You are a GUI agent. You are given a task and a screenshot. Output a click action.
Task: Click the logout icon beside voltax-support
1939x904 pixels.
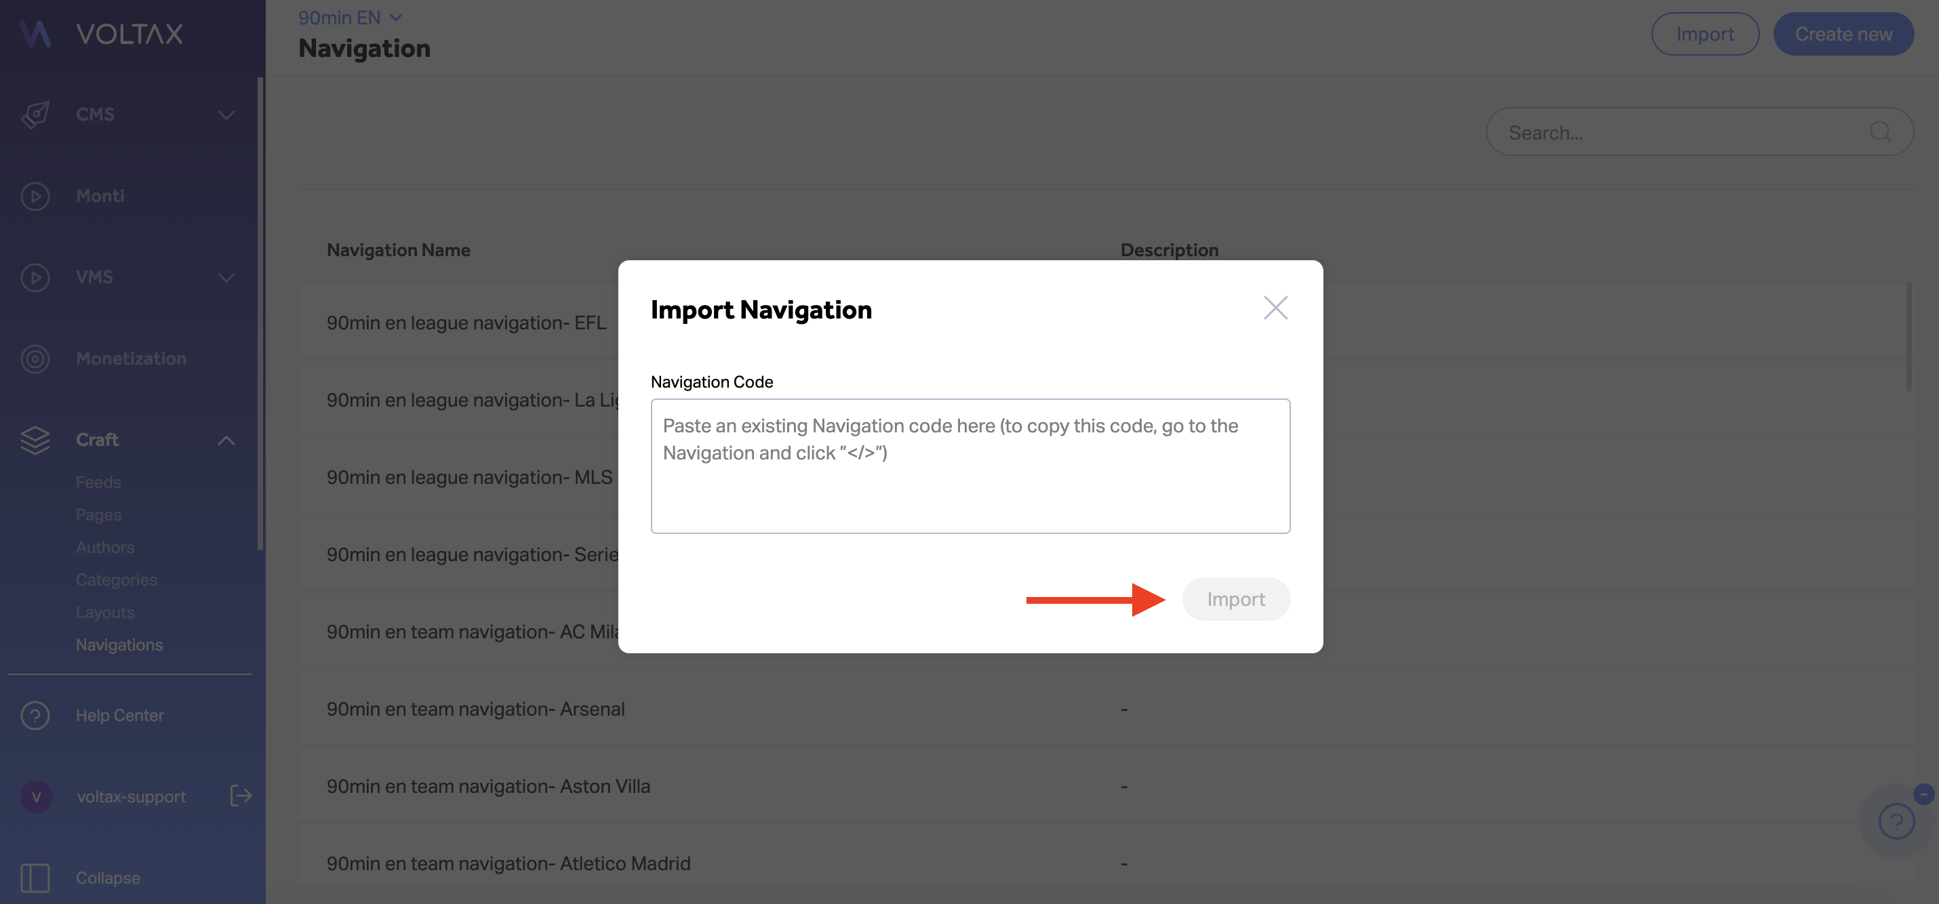click(x=240, y=796)
